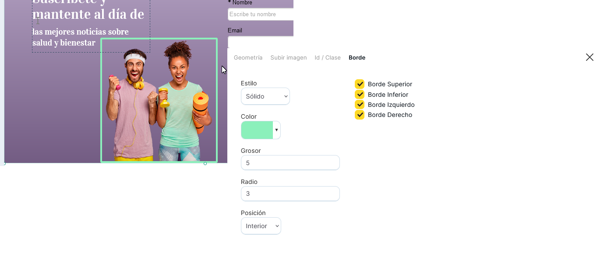Focus the Nombre text field
The image size is (597, 254).
[261, 14]
